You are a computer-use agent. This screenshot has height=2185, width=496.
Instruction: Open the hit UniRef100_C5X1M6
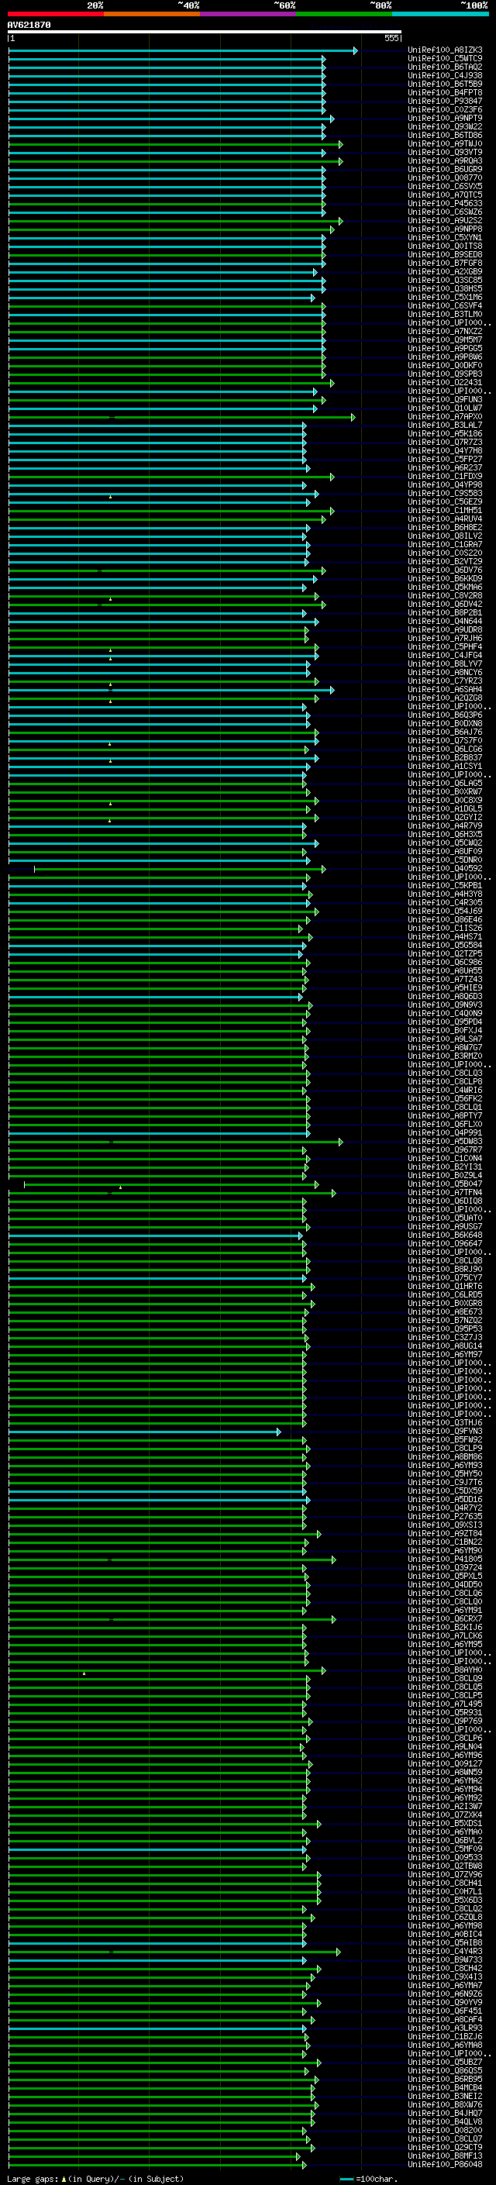click(445, 297)
